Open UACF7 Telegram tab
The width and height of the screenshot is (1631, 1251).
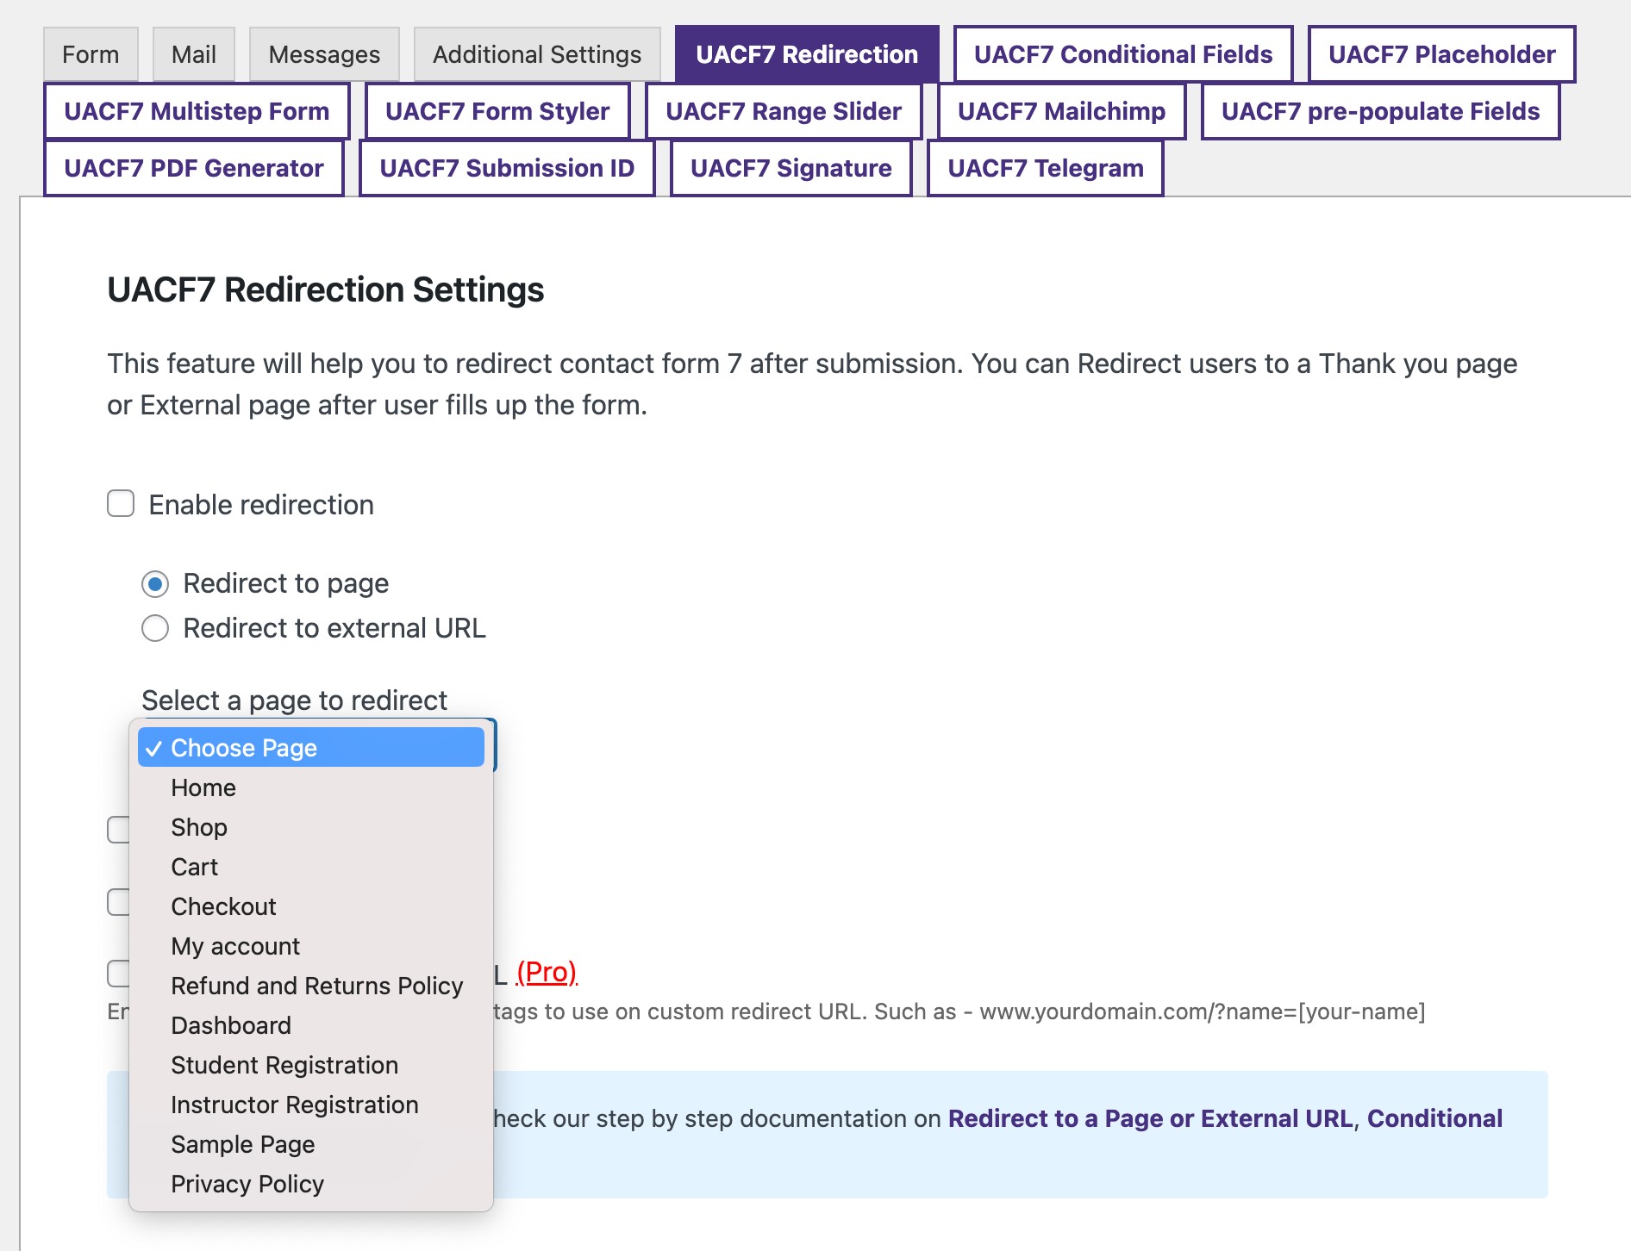click(1046, 168)
